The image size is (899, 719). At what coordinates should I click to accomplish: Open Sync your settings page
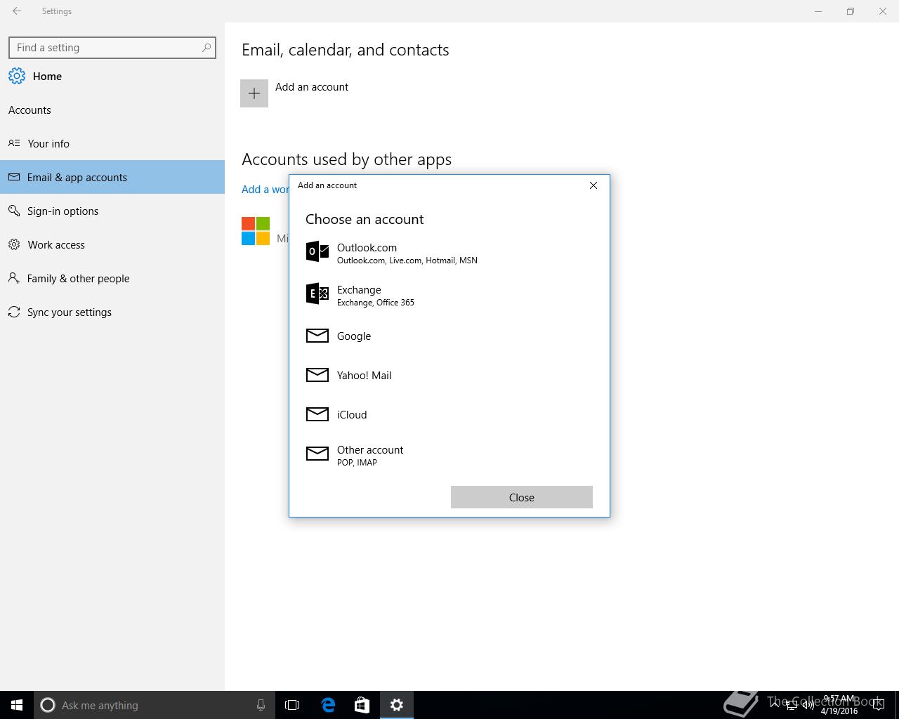(x=112, y=312)
